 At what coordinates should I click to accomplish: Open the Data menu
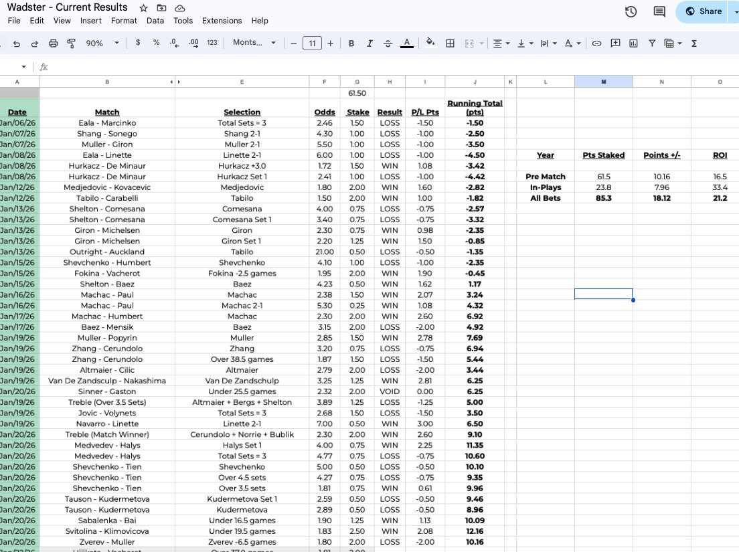point(155,21)
